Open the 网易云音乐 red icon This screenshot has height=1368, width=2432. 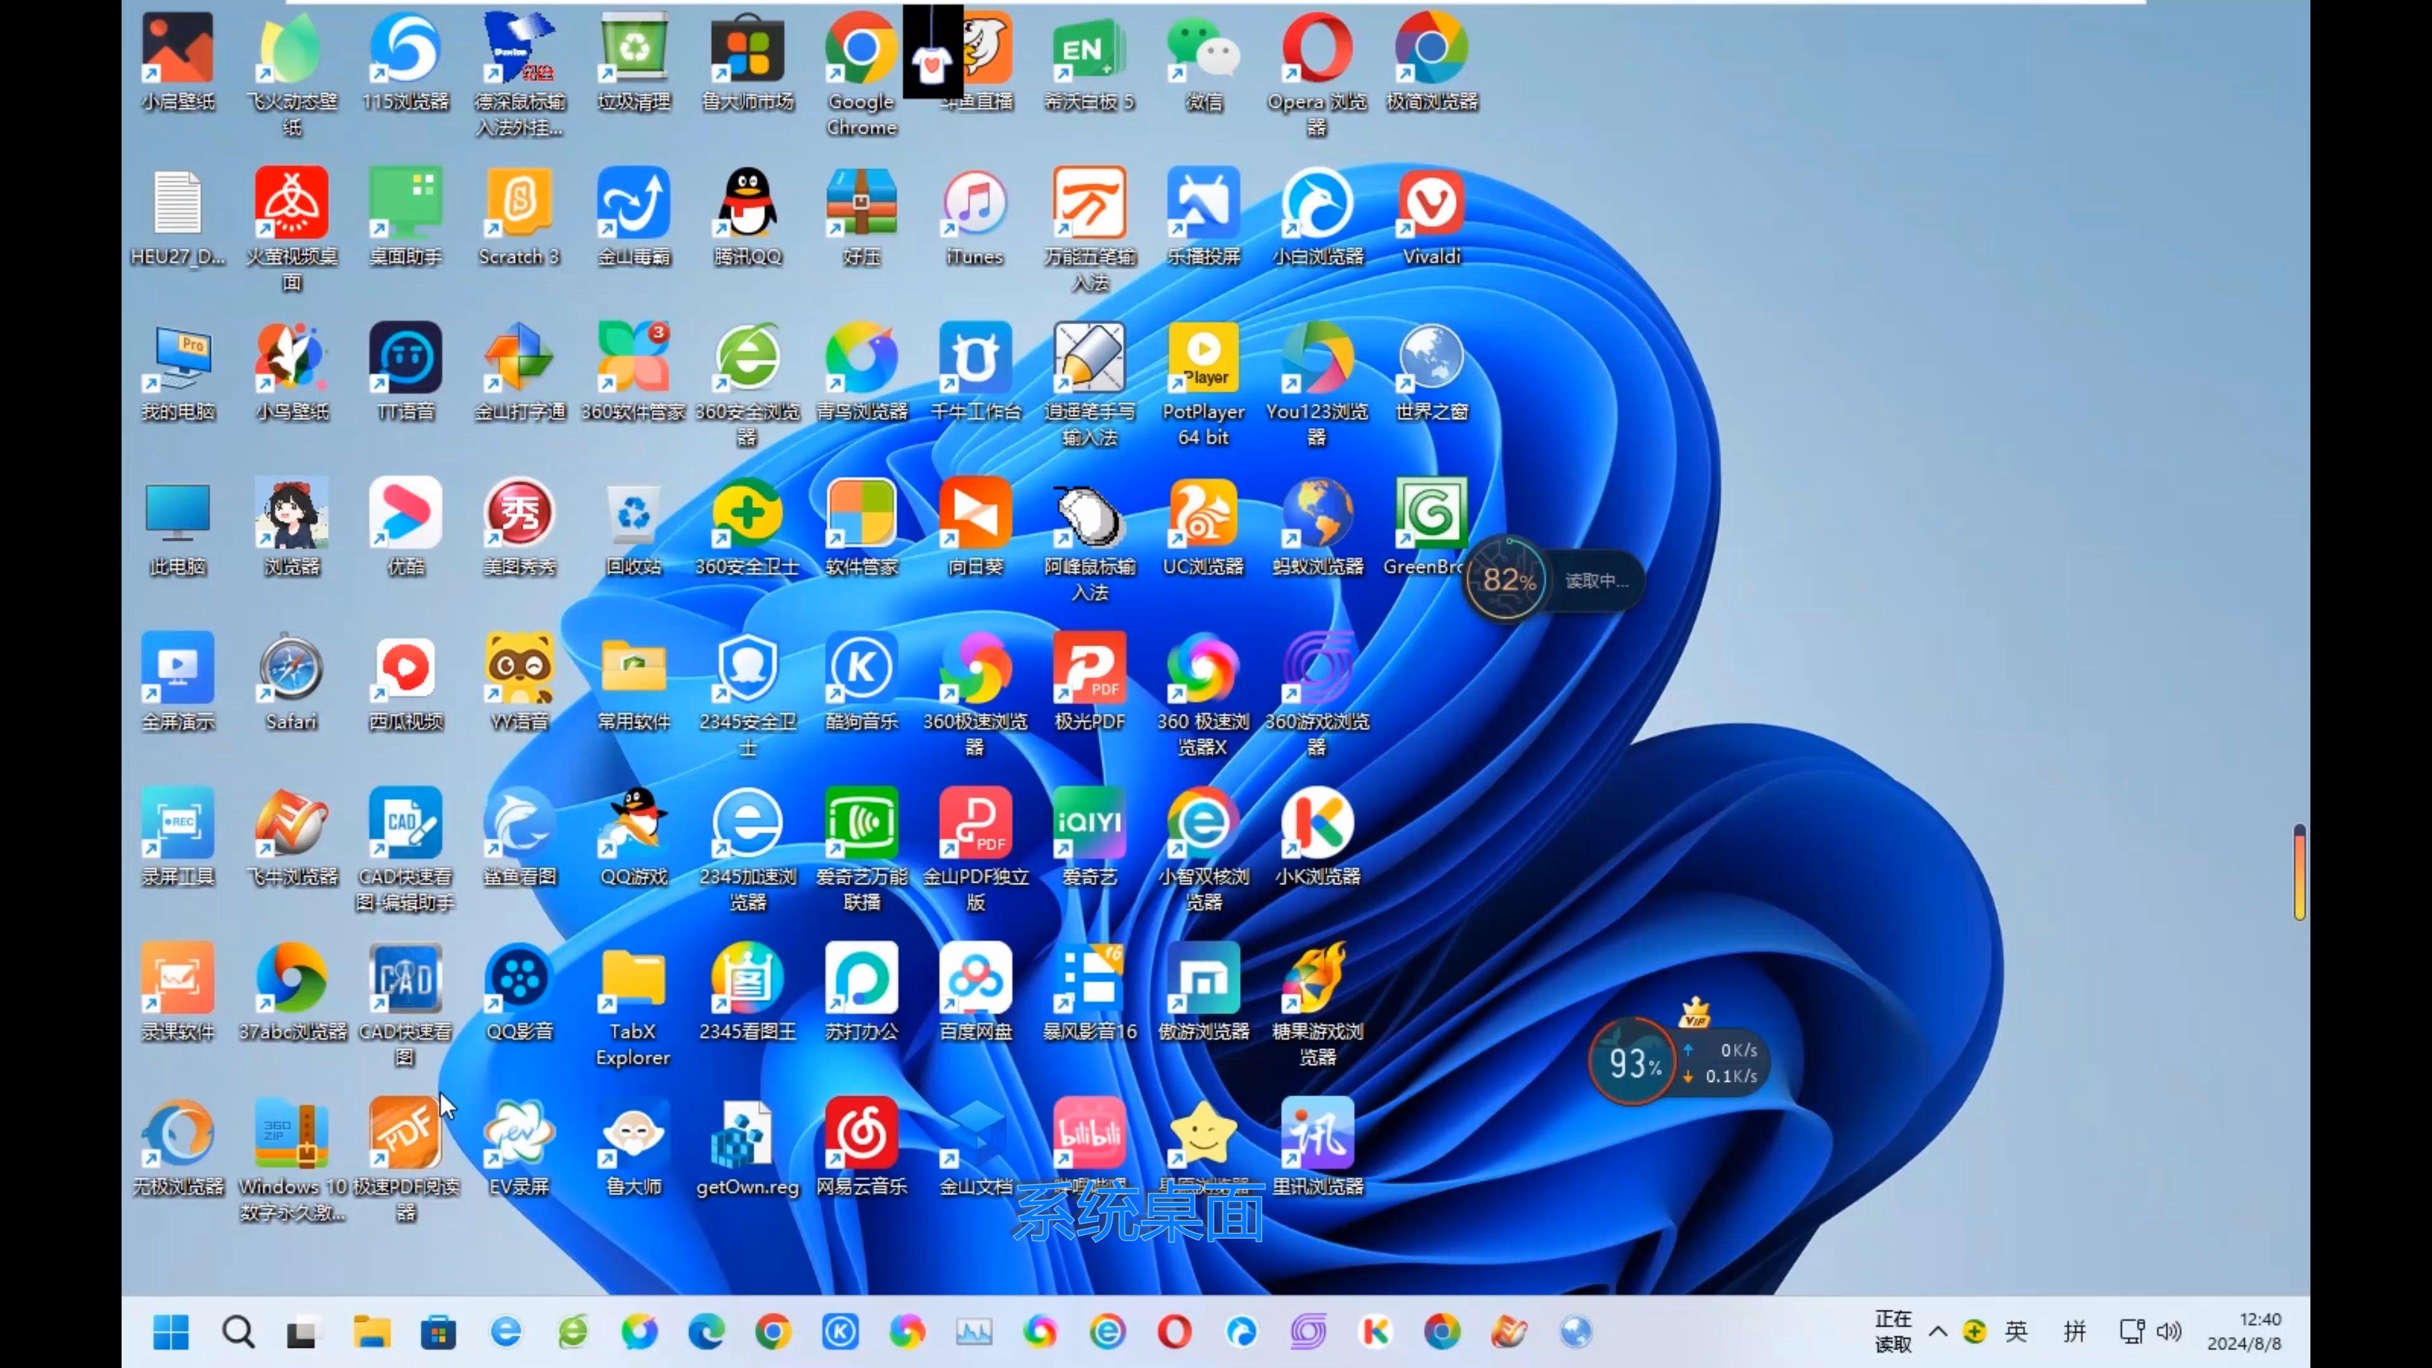[861, 1147]
